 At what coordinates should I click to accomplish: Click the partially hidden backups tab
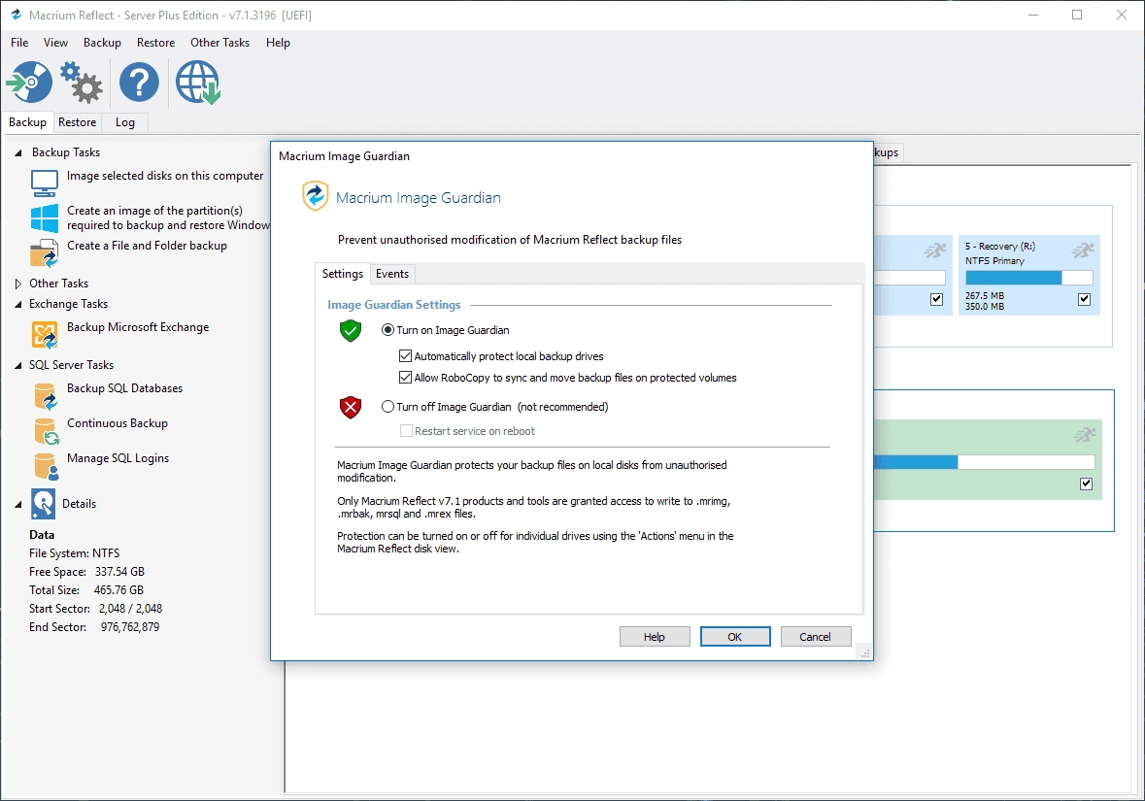point(888,151)
